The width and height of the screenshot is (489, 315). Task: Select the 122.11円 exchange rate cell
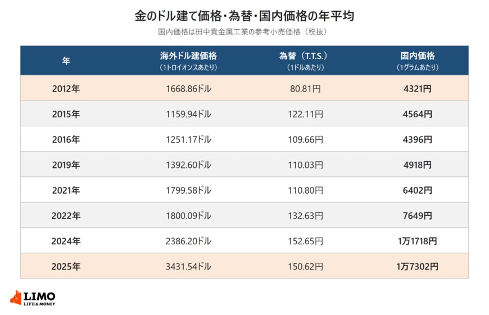pos(305,114)
